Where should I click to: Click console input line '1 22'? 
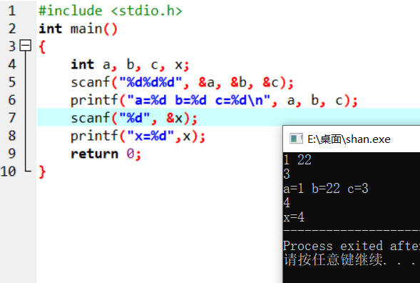coord(297,159)
